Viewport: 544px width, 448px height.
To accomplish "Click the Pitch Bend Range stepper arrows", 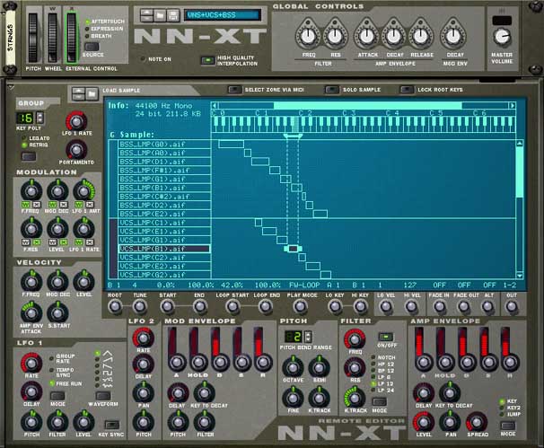I will (308, 337).
